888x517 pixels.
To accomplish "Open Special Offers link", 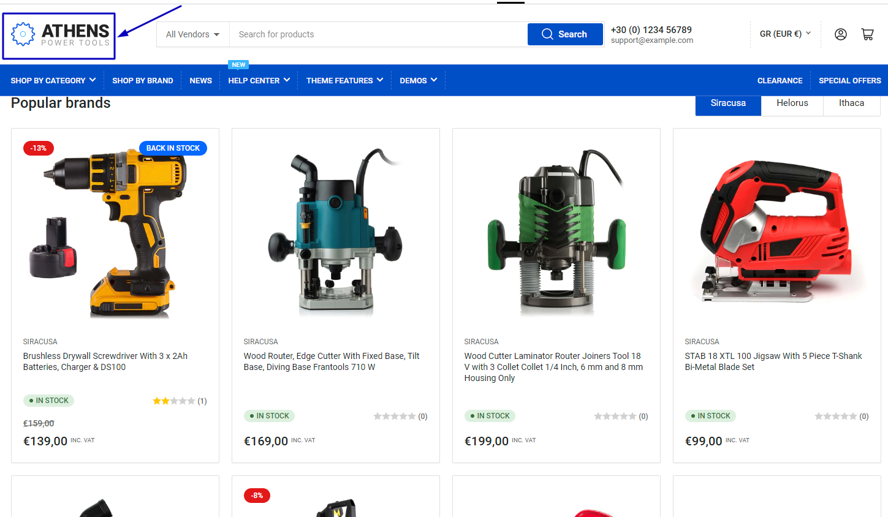I will 850,80.
